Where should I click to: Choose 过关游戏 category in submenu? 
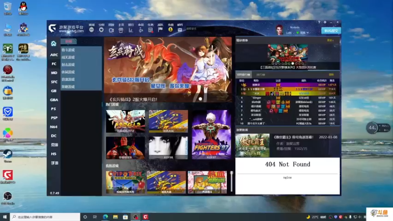pyautogui.click(x=68, y=57)
